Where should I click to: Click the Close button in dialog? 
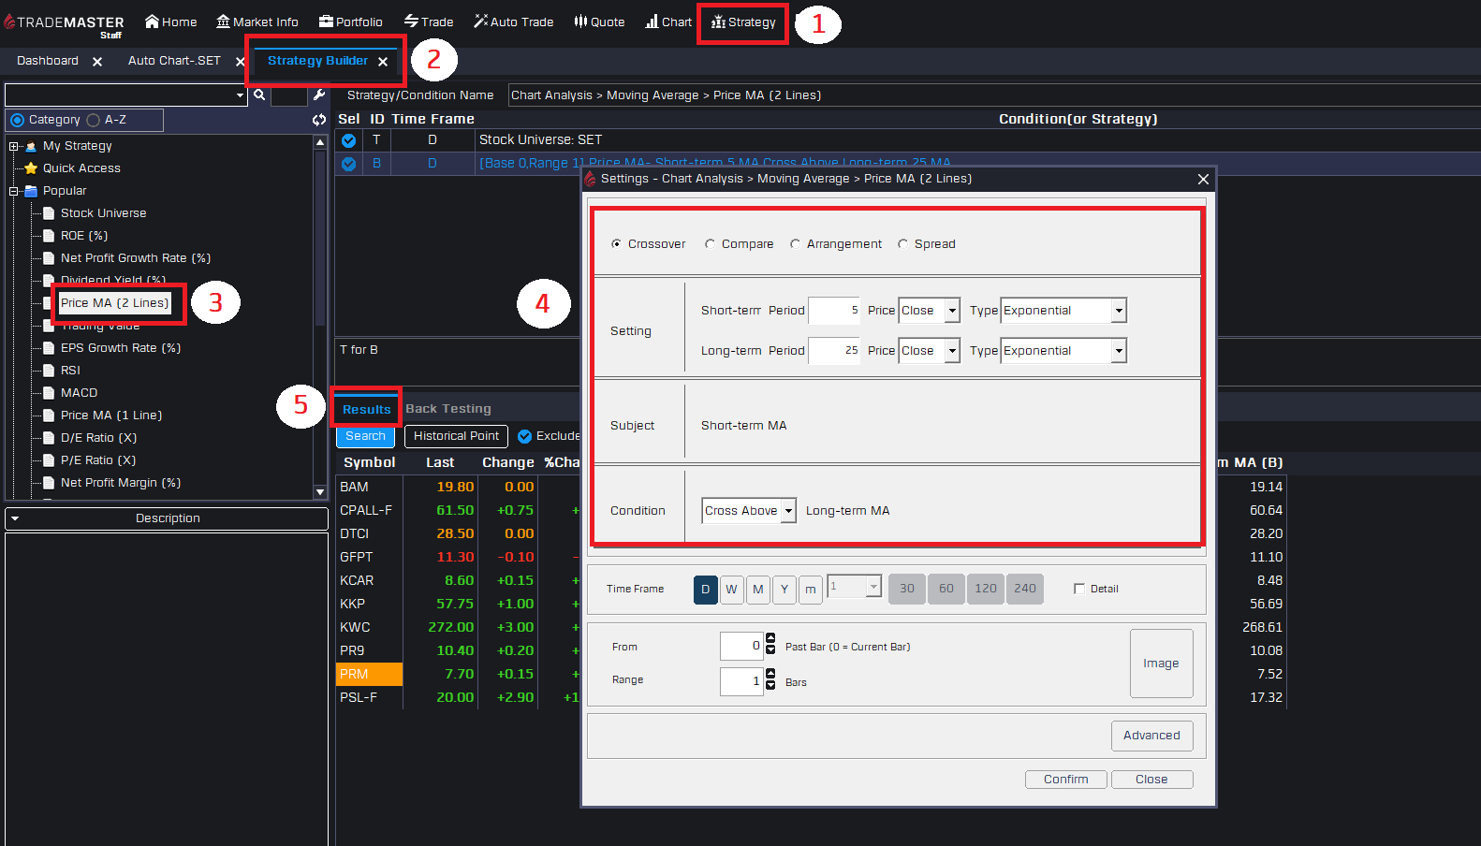click(1152, 780)
